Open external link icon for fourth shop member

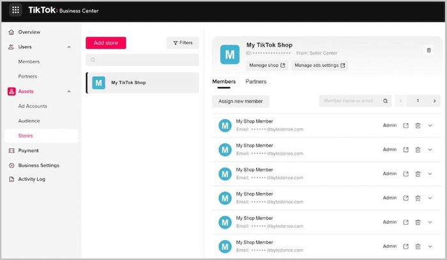tap(405, 198)
